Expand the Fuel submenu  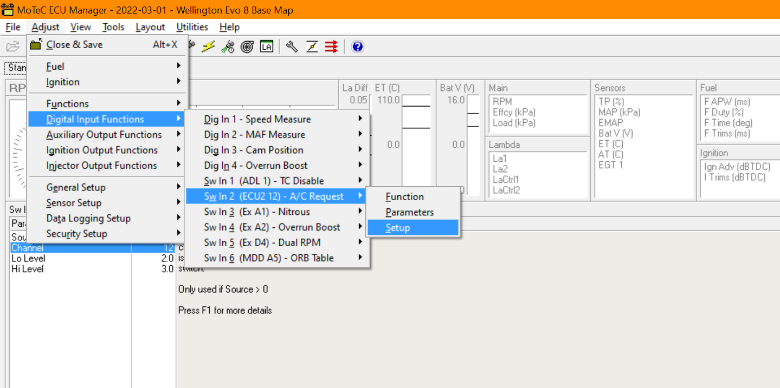tap(107, 67)
